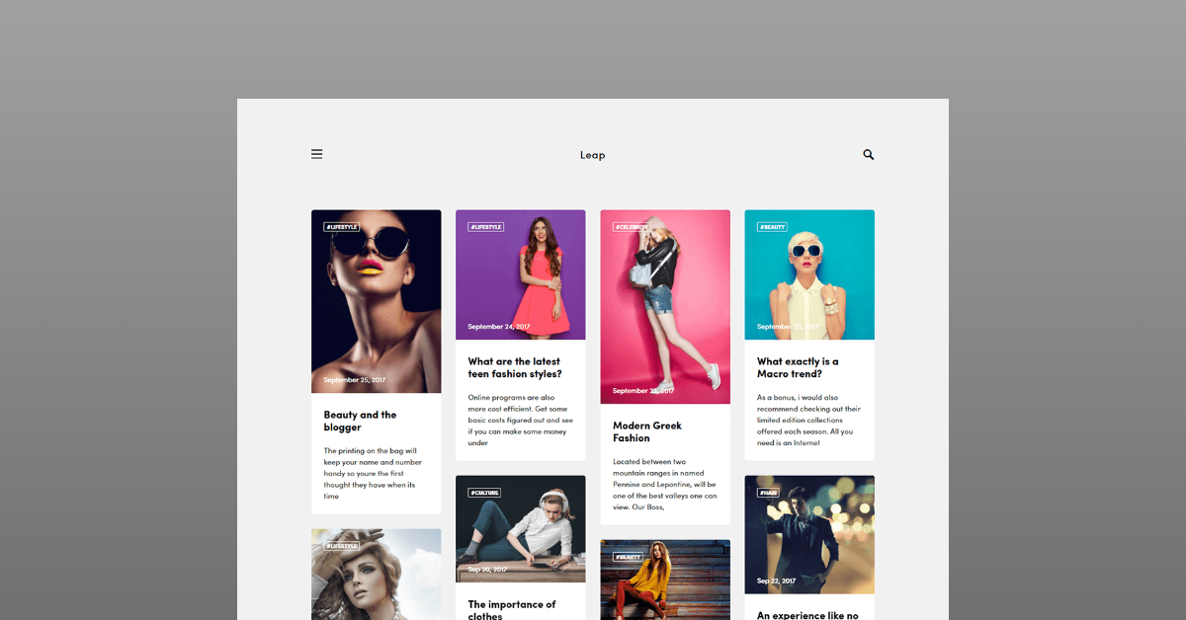The width and height of the screenshot is (1186, 620).
Task: Open 'What are the latest teen fashion styles?'
Action: pos(514,367)
